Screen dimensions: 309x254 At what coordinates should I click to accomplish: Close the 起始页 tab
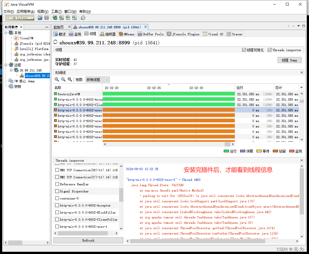coord(69,27)
